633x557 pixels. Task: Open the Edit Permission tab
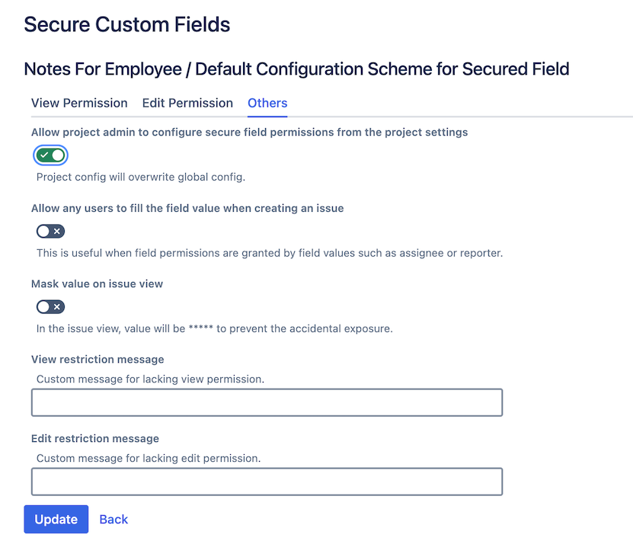(x=187, y=103)
